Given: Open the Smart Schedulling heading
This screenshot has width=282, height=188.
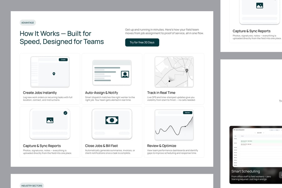Looking at the screenshot, I should pos(245,171).
